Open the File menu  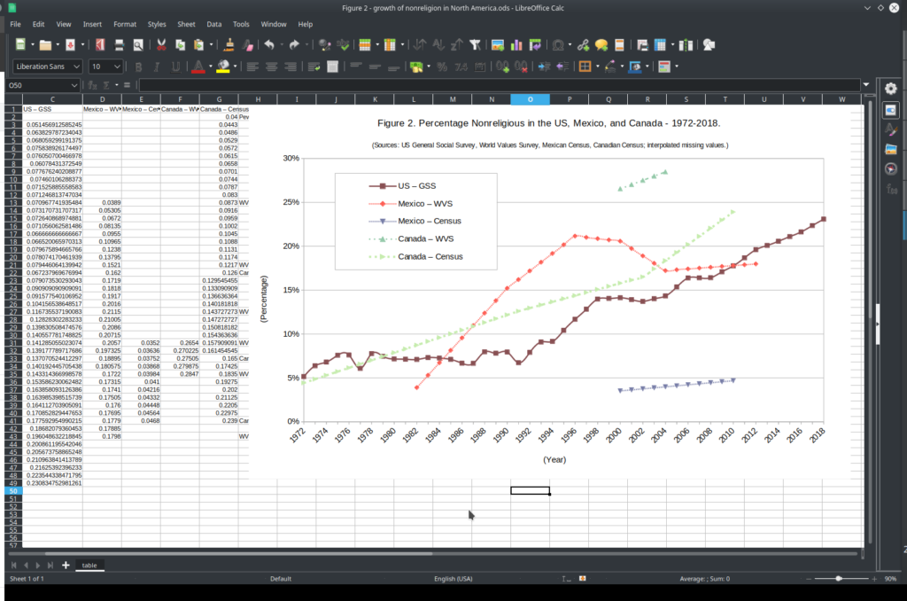[16, 24]
